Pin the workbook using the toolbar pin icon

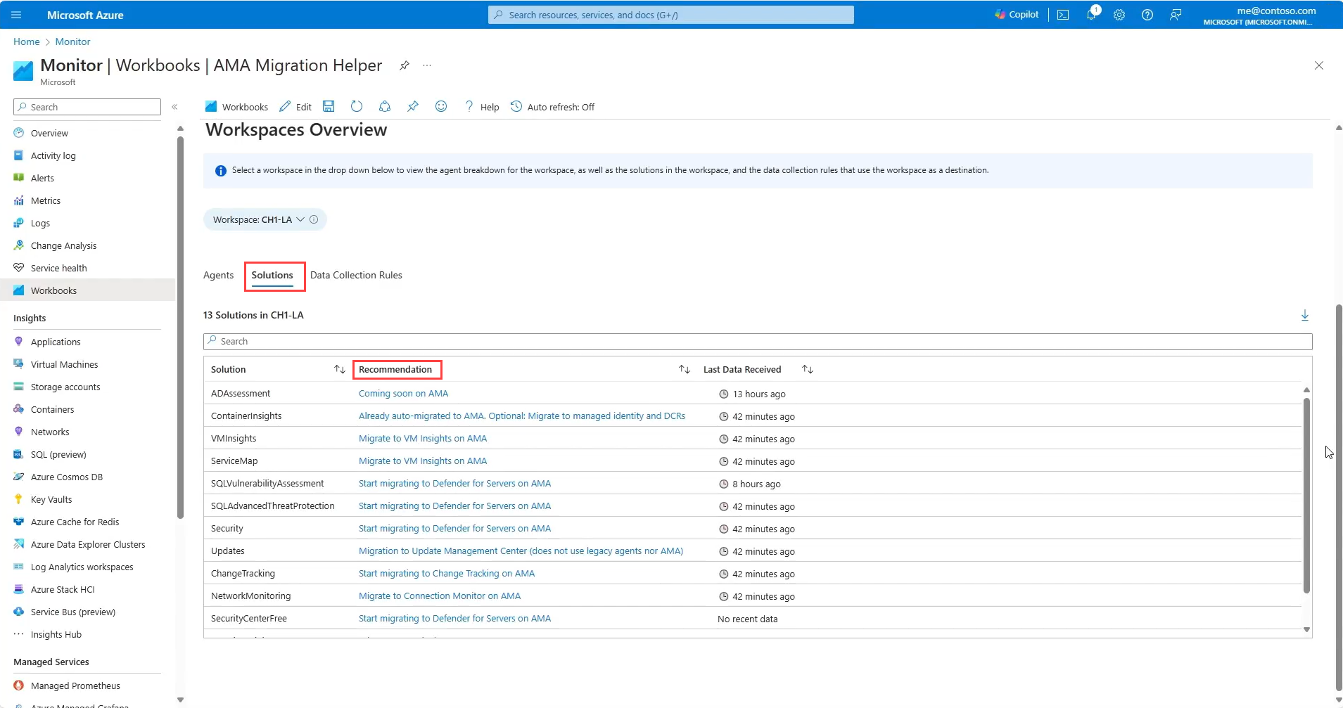(x=413, y=107)
